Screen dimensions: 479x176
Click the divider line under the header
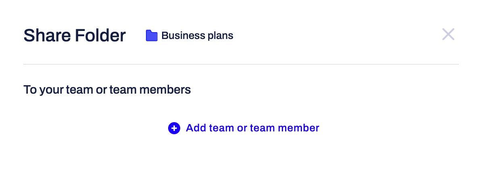tap(241, 64)
